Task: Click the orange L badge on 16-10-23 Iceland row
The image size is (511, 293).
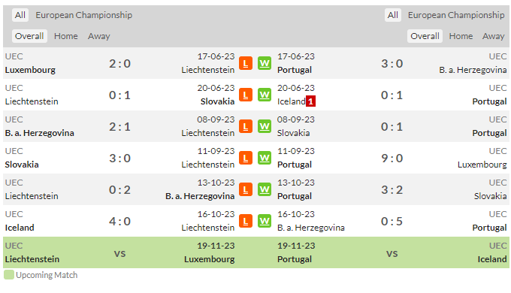Action: tap(246, 222)
